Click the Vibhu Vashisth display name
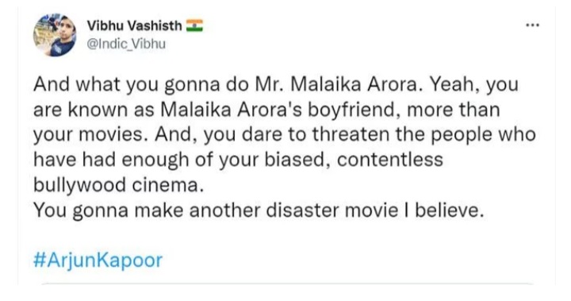 tap(134, 25)
